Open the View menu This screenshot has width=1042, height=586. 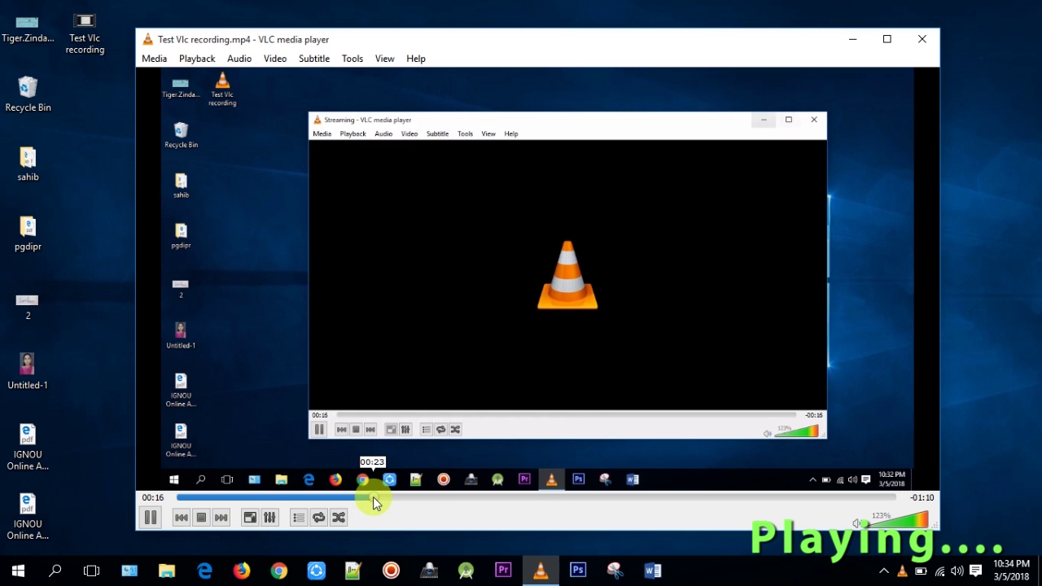(384, 59)
